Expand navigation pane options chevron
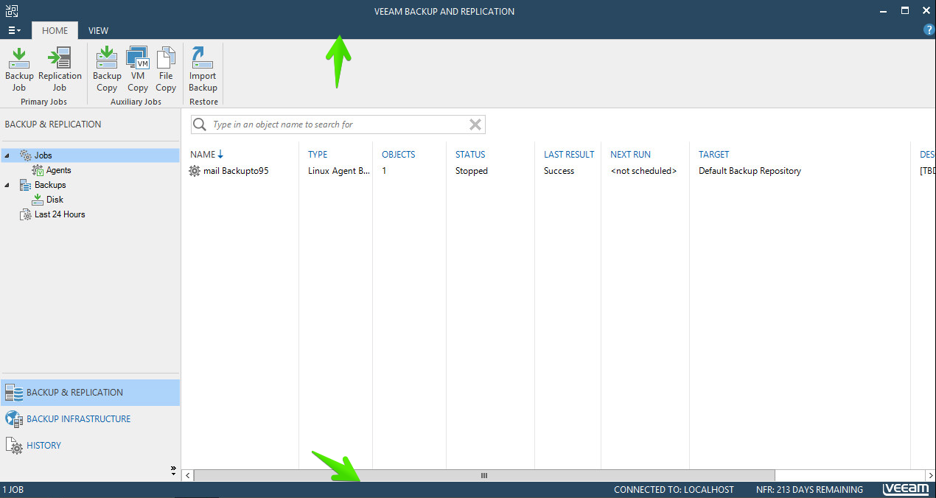Image resolution: width=936 pixels, height=498 pixels. (x=174, y=469)
